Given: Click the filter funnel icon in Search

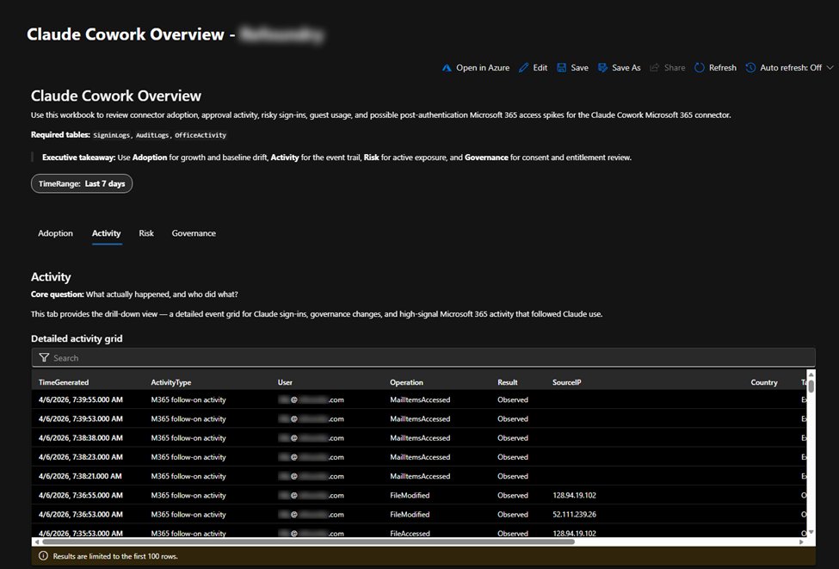Looking at the screenshot, I should [44, 357].
